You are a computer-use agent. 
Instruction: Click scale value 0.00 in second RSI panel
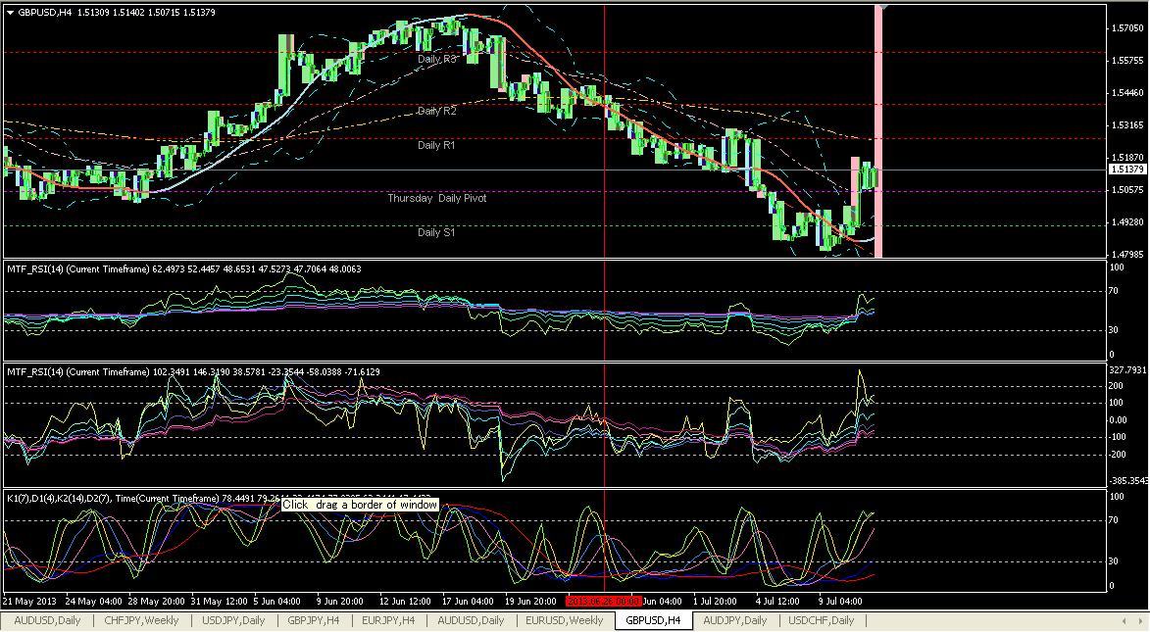click(x=1118, y=420)
